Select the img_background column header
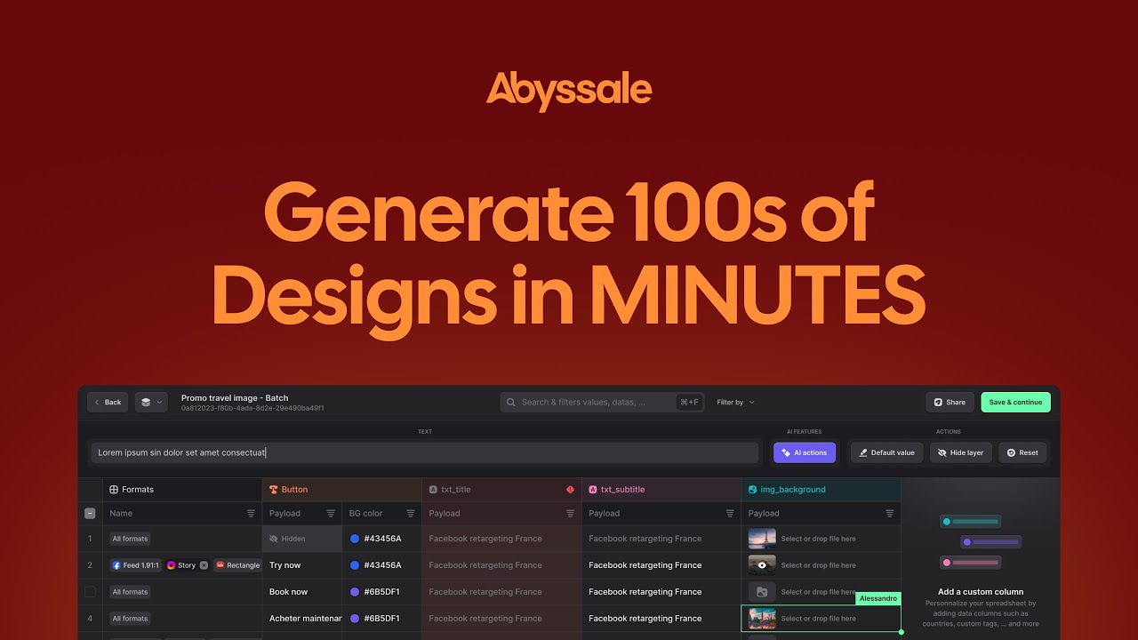Screen dimensions: 1138x640 click(x=821, y=490)
